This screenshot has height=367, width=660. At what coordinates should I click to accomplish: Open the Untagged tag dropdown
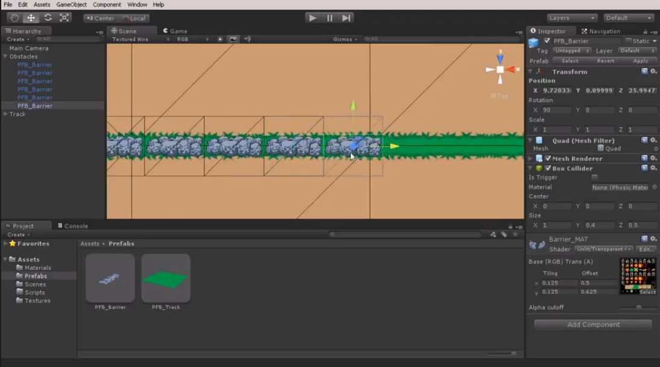tap(571, 51)
